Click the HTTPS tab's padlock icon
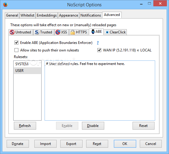169x154 pixels. 73,32
